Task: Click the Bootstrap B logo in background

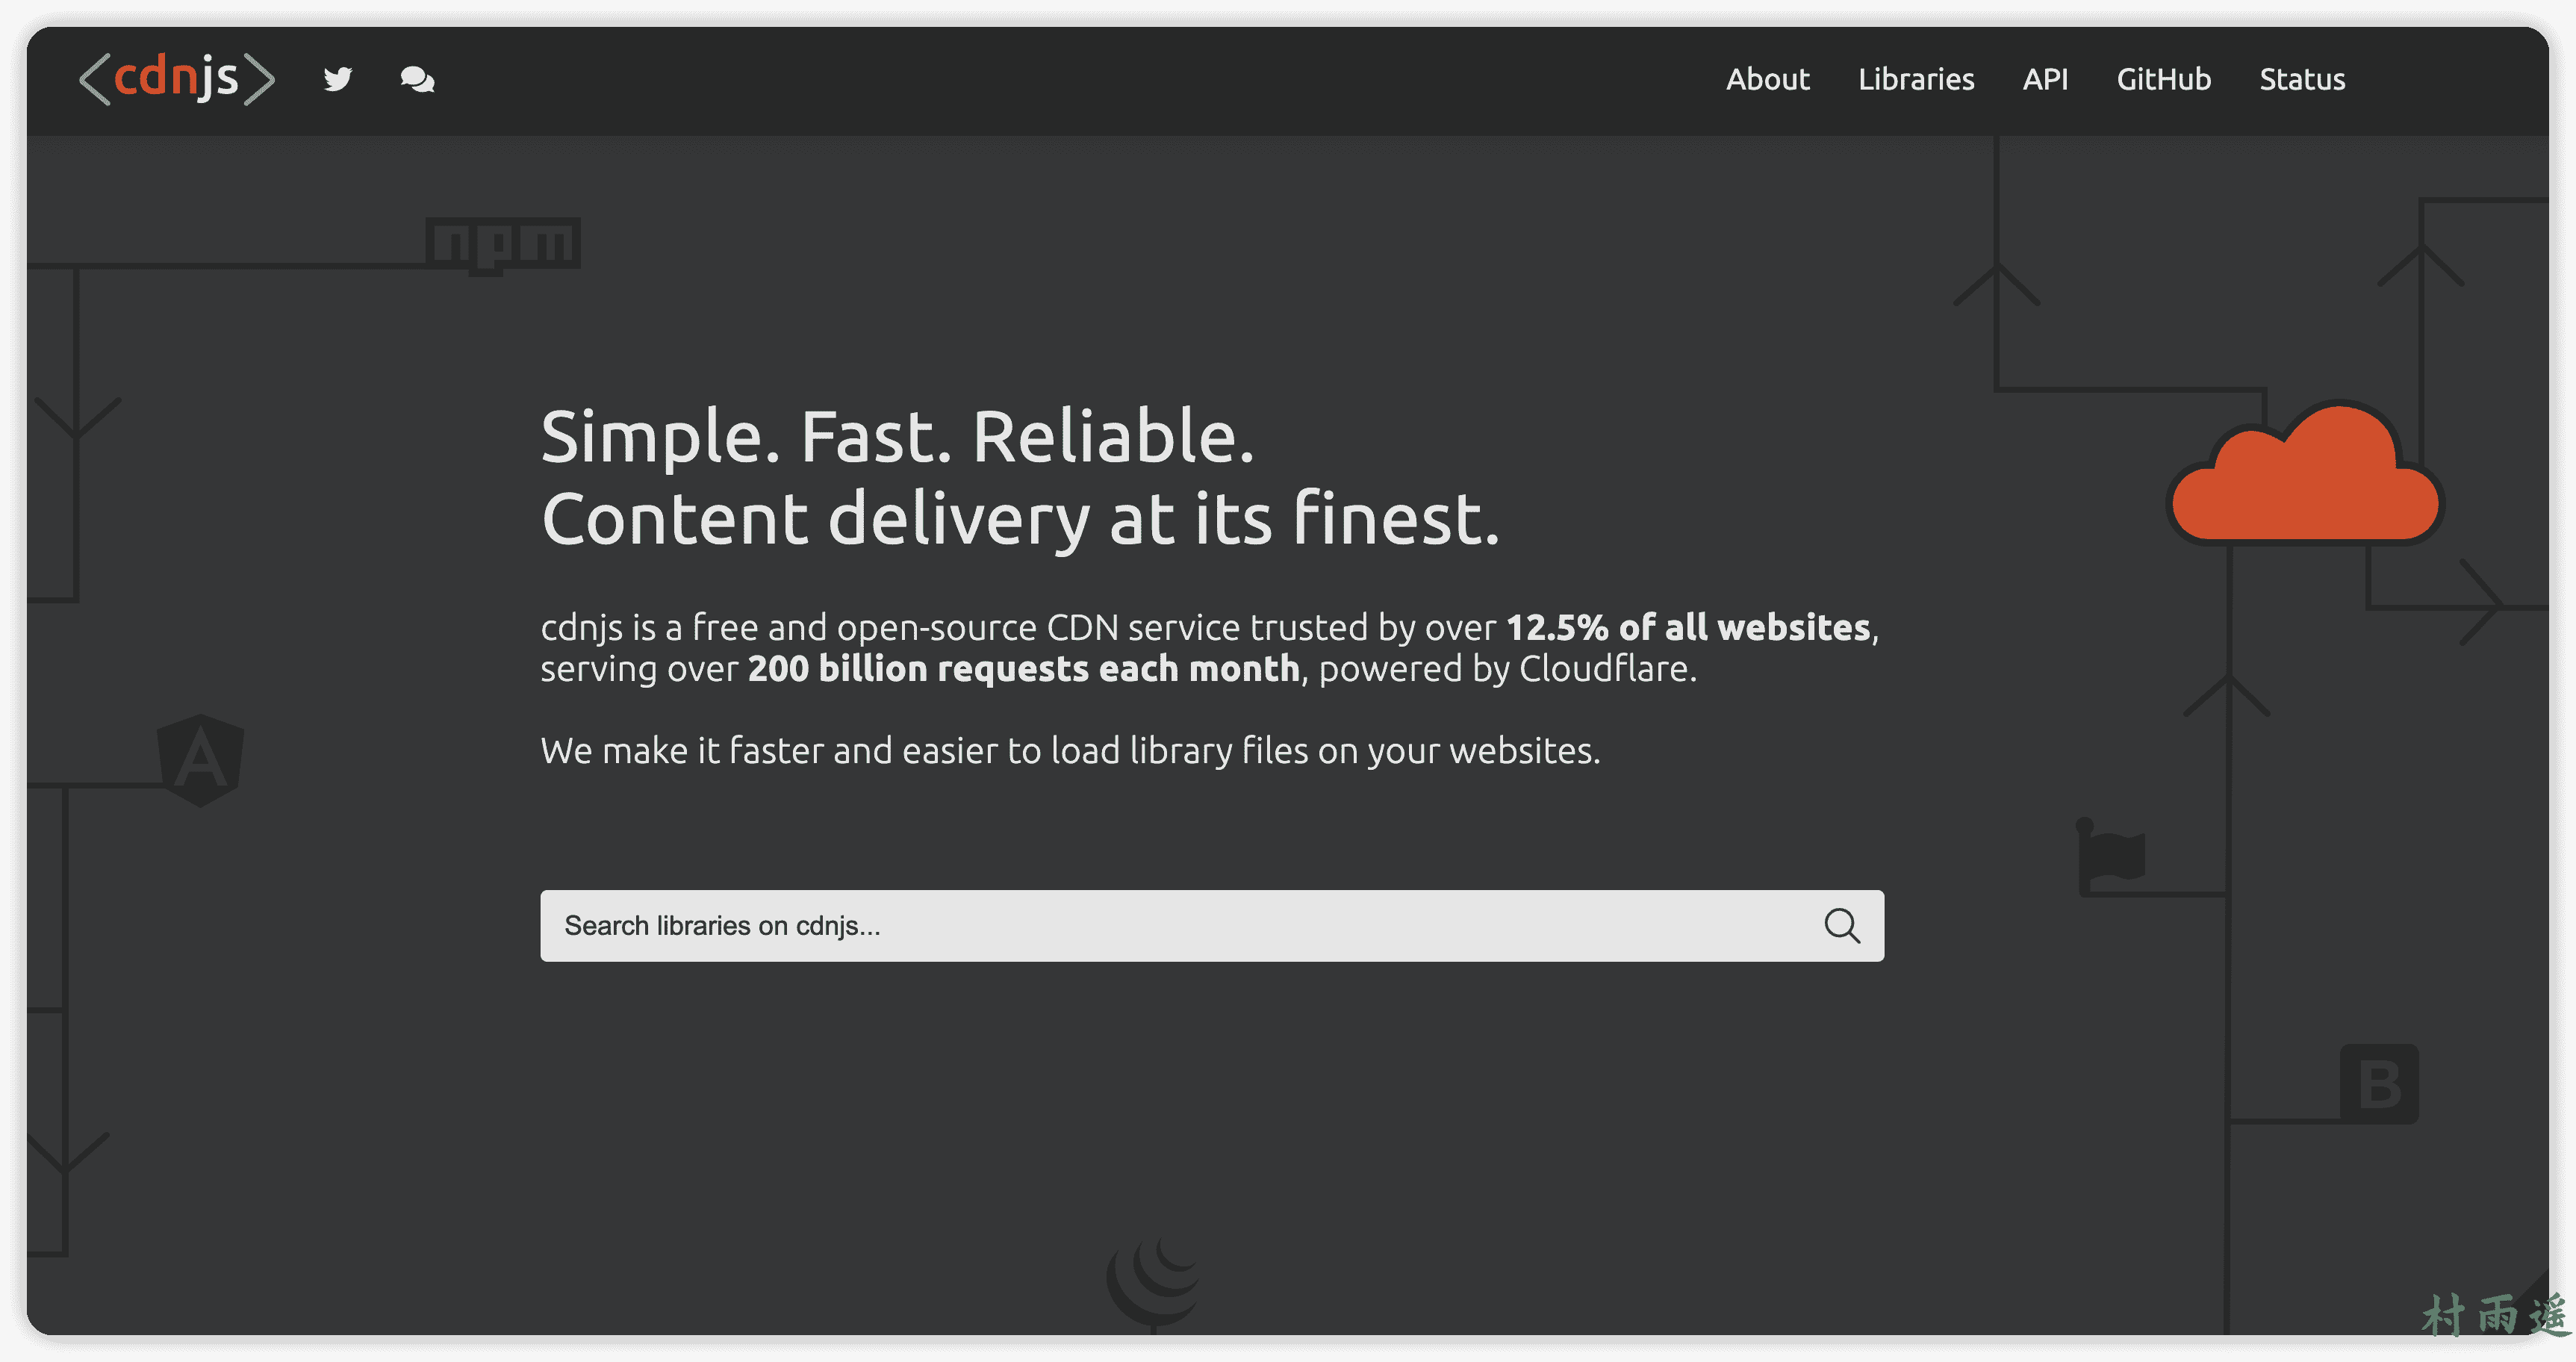Action: click(2379, 1084)
